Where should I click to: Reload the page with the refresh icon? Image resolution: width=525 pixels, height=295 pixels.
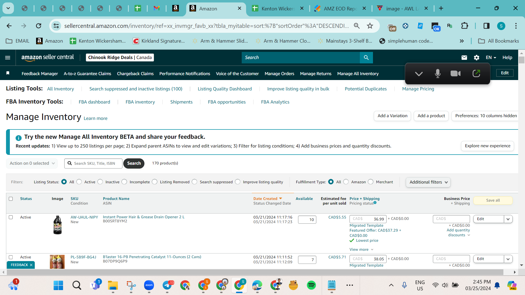tap(39, 26)
